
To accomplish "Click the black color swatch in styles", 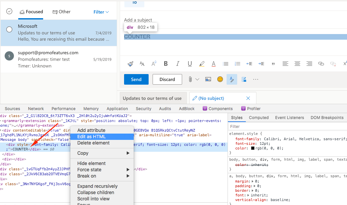I will click(253, 148).
